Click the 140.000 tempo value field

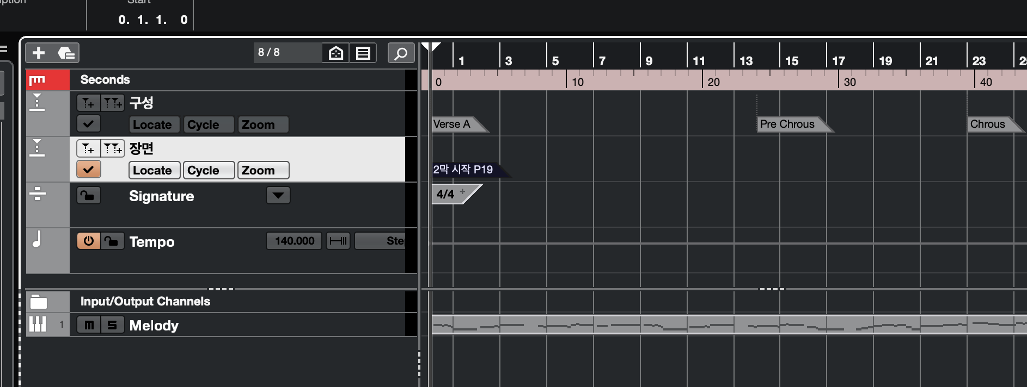pyautogui.click(x=294, y=241)
